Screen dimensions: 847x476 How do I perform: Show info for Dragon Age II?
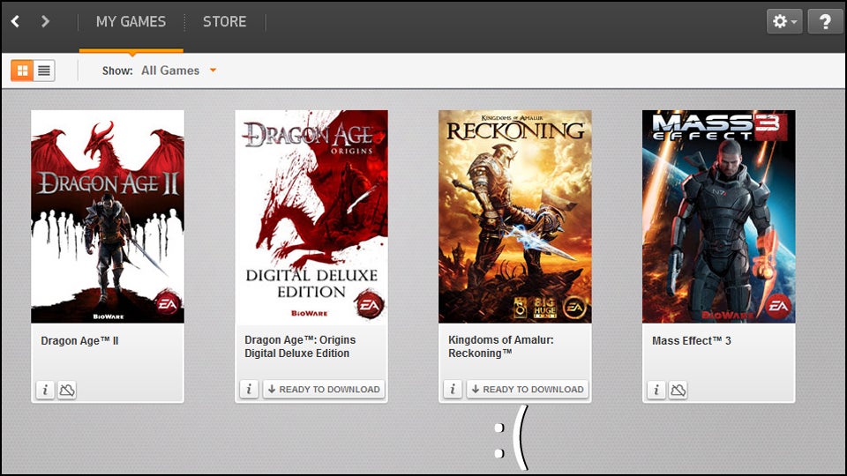coord(45,390)
